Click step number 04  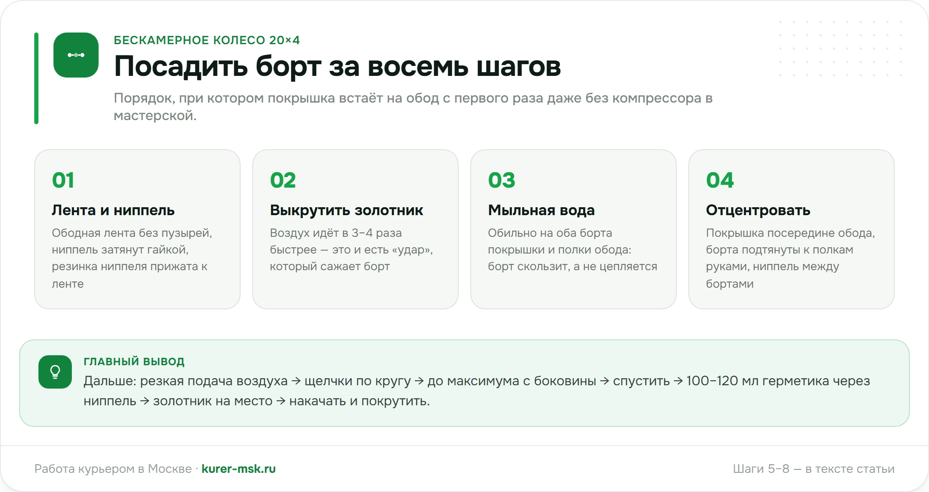[x=720, y=180]
